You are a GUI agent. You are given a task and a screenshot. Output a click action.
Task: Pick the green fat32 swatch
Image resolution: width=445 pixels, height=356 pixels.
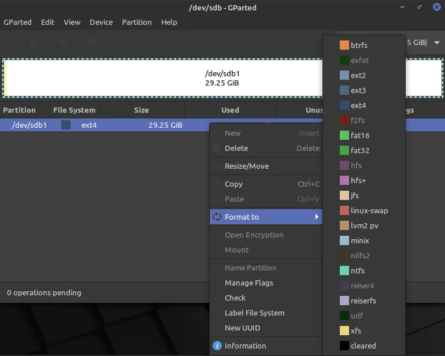(x=344, y=150)
